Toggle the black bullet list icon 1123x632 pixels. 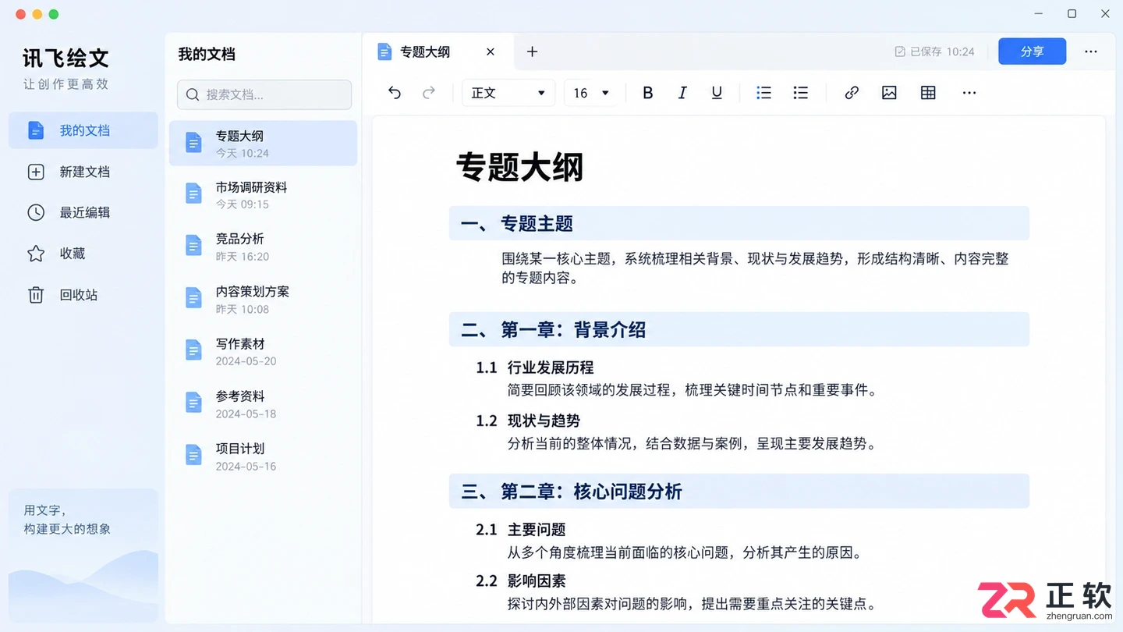pos(800,93)
